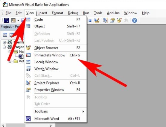
Task: Open the Debug menu
Action: (73, 13)
